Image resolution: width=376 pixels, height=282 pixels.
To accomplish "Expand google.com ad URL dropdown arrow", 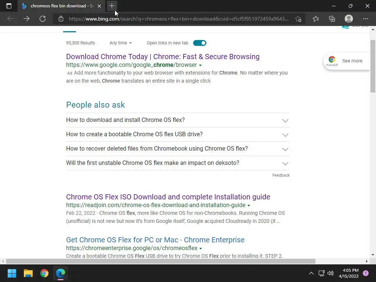I will click(200, 65).
